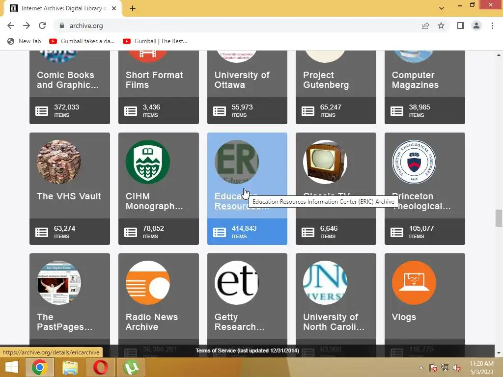This screenshot has height=377, width=503.
Task: Click the University of North Carolina logo
Action: [325, 283]
